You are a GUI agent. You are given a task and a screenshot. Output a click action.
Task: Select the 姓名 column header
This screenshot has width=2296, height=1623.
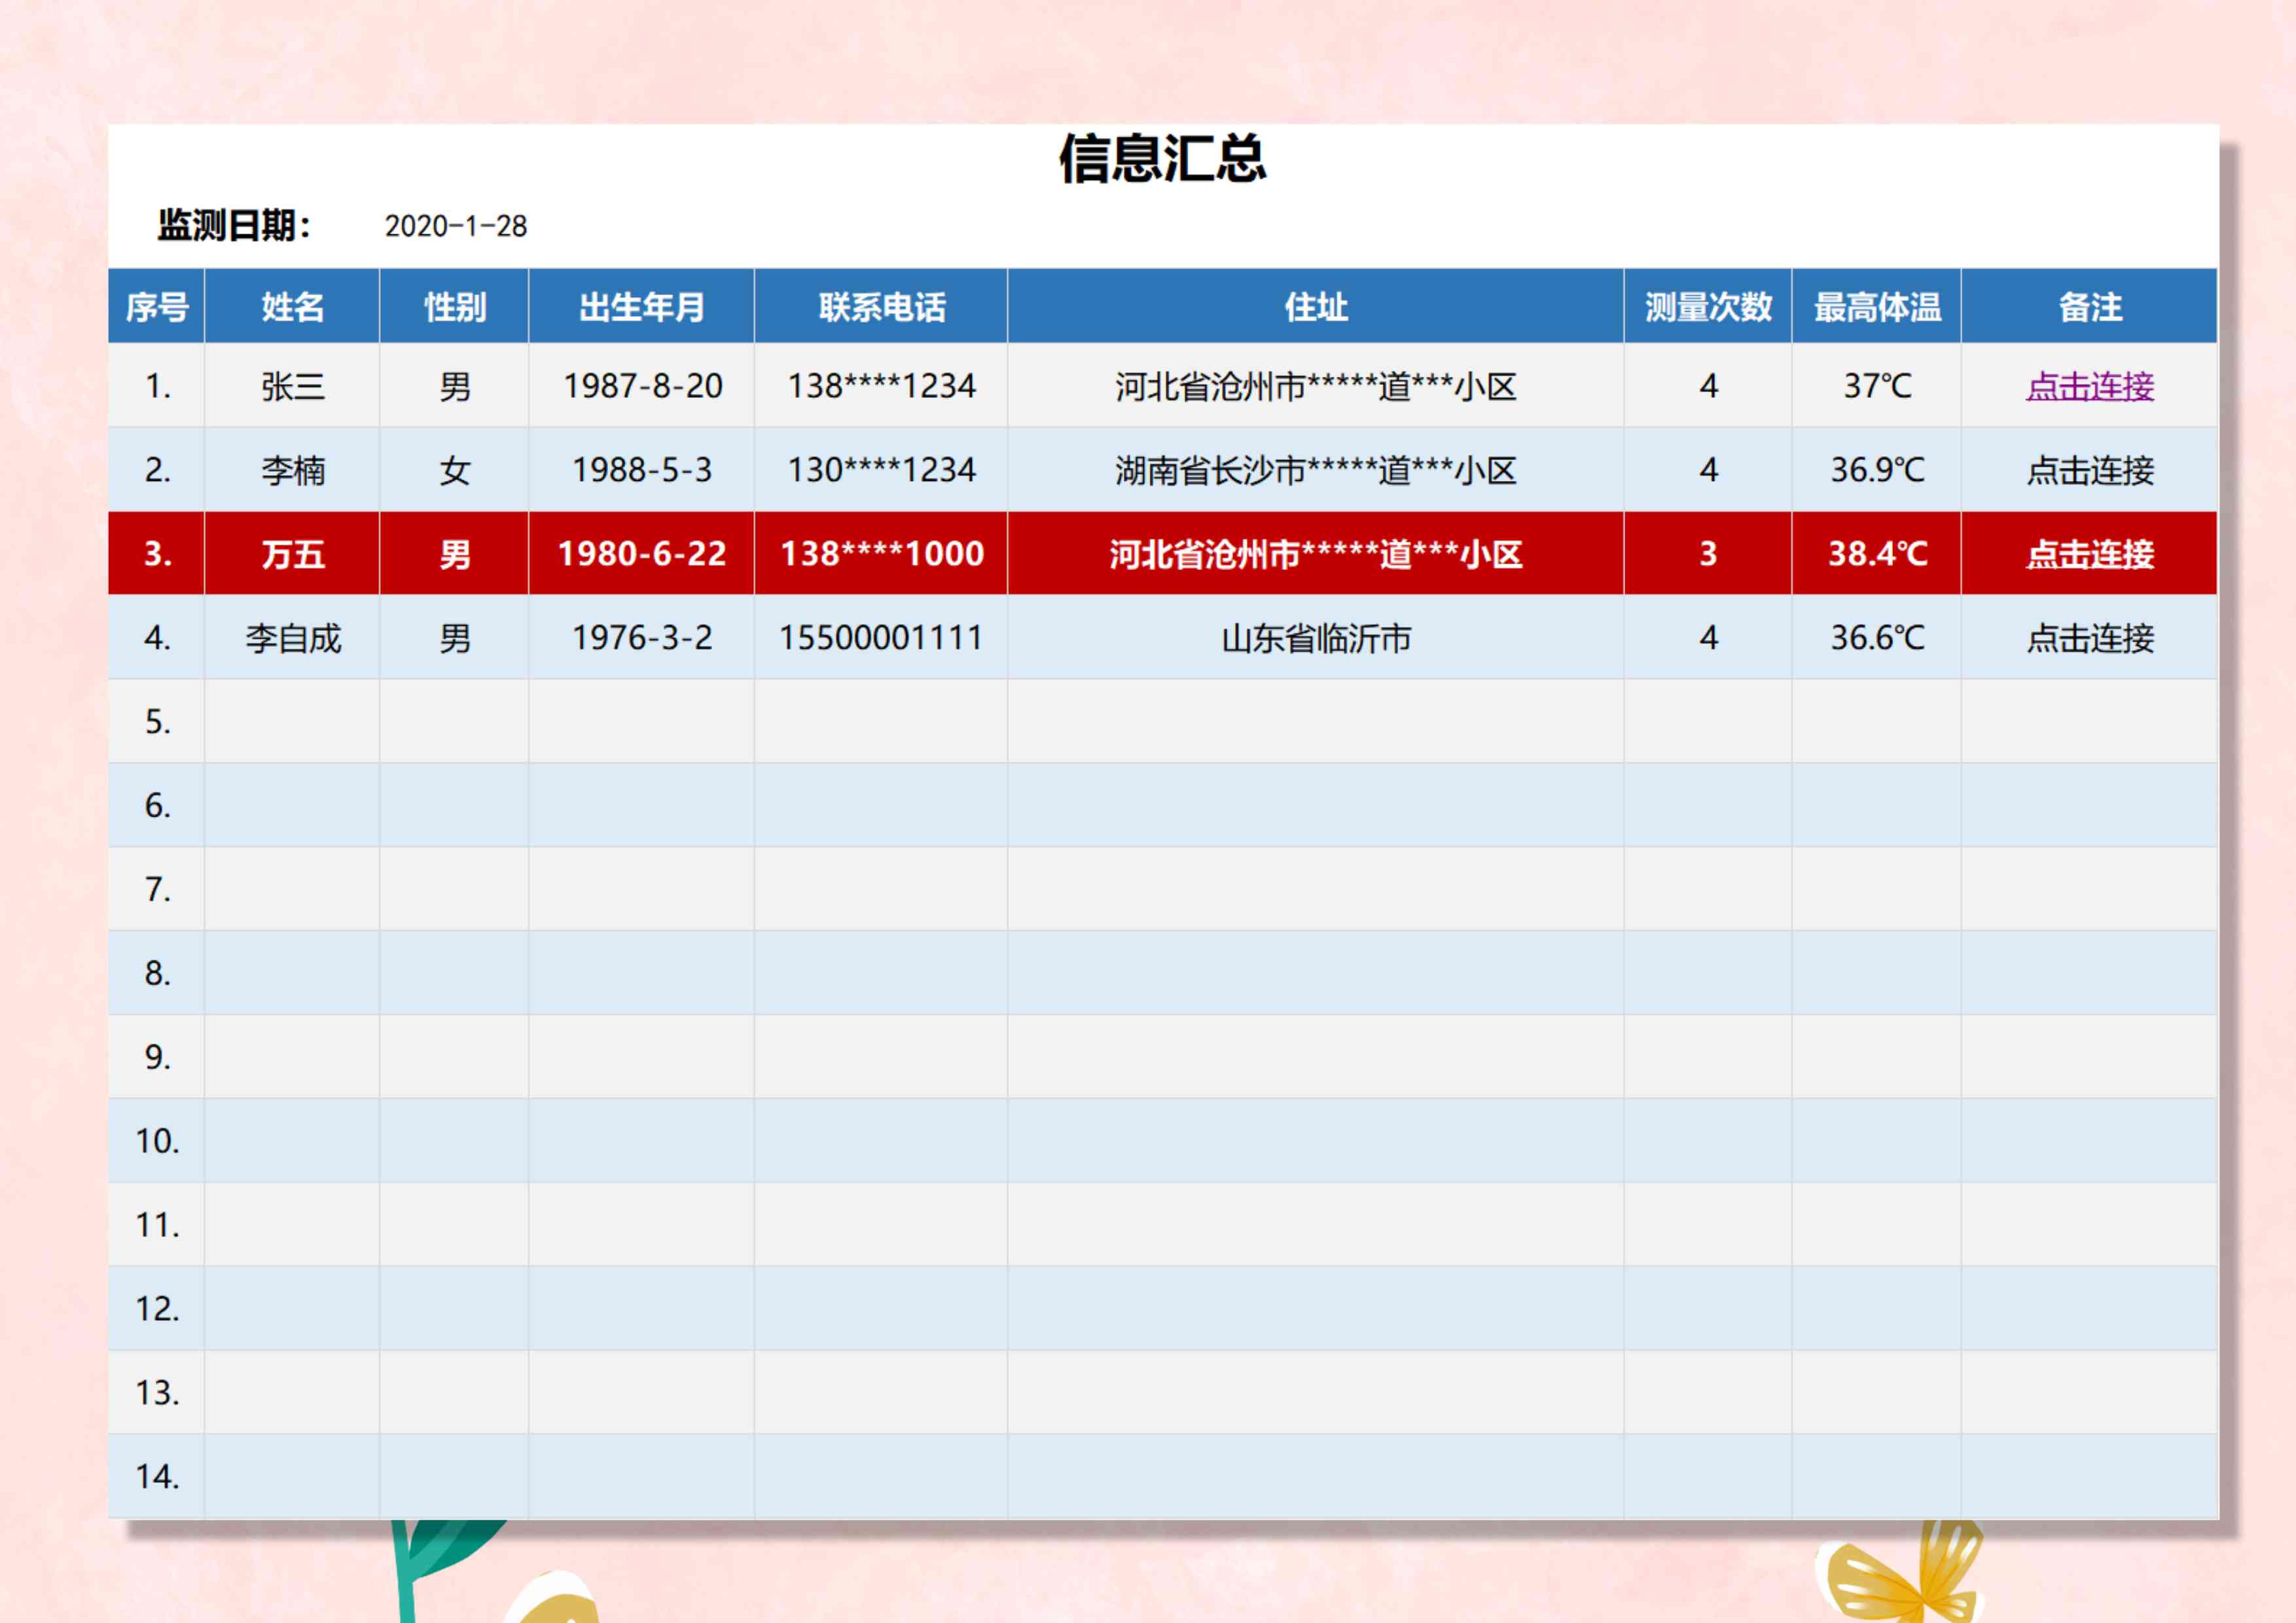point(292,307)
